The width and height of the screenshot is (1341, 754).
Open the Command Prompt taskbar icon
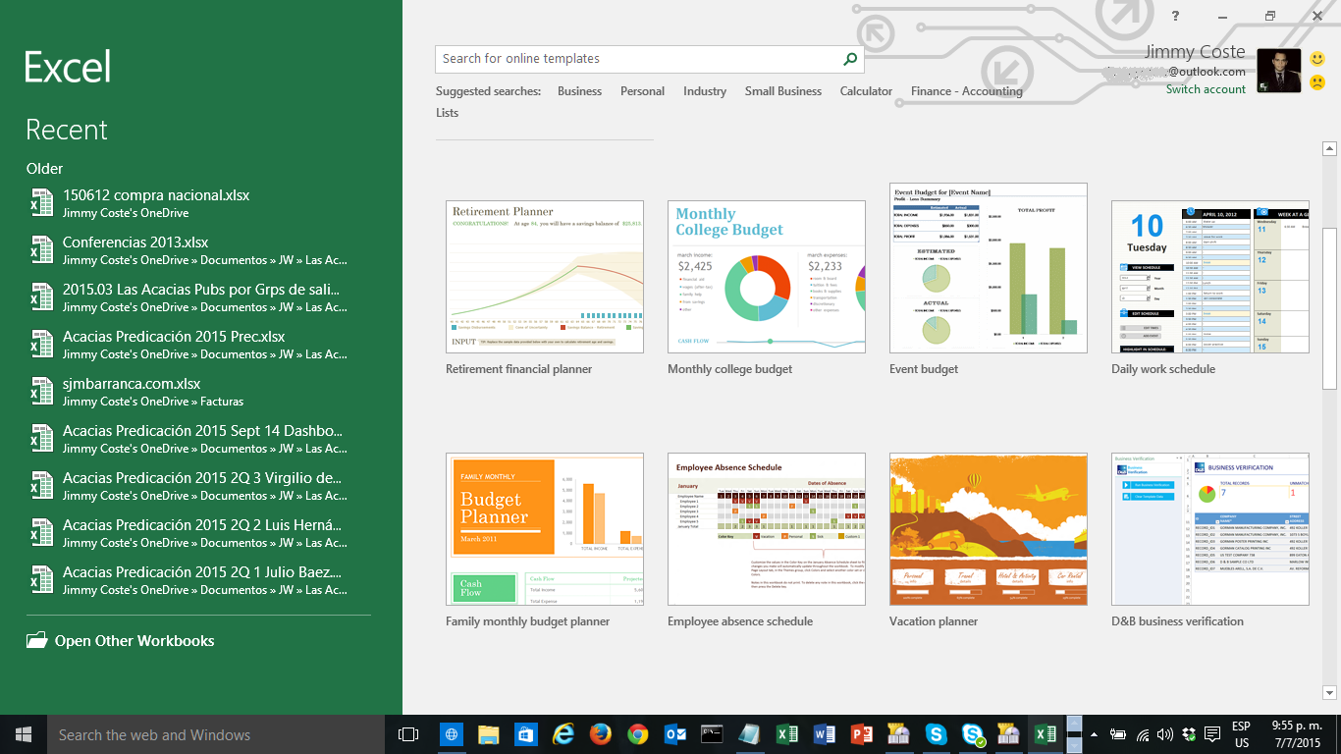[713, 734]
